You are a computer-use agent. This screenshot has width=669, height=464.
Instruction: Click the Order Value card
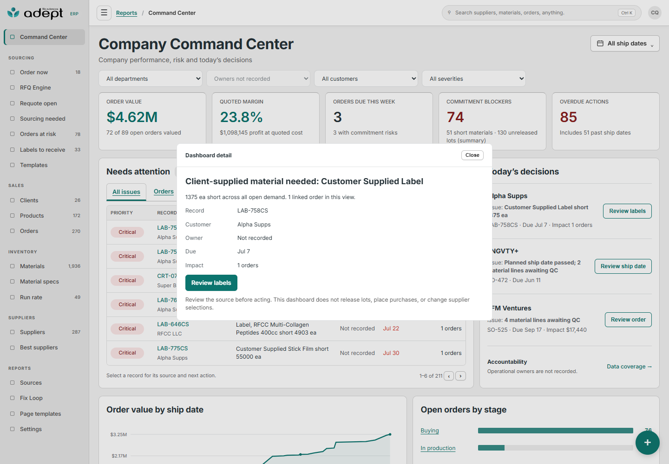(152, 121)
